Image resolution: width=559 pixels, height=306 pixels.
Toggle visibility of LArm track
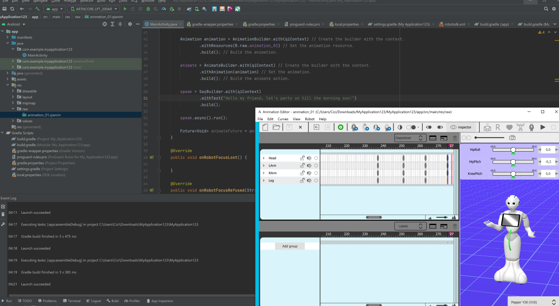[x=309, y=166]
